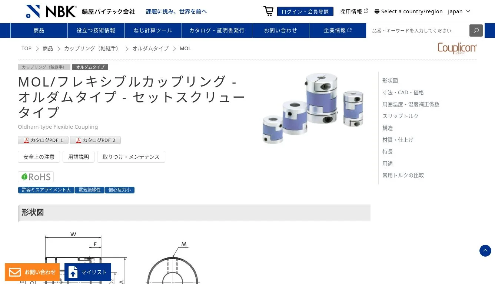Screen dimensions: 495x284
Task: Jump to 形状図 in side index
Action: click(390, 81)
